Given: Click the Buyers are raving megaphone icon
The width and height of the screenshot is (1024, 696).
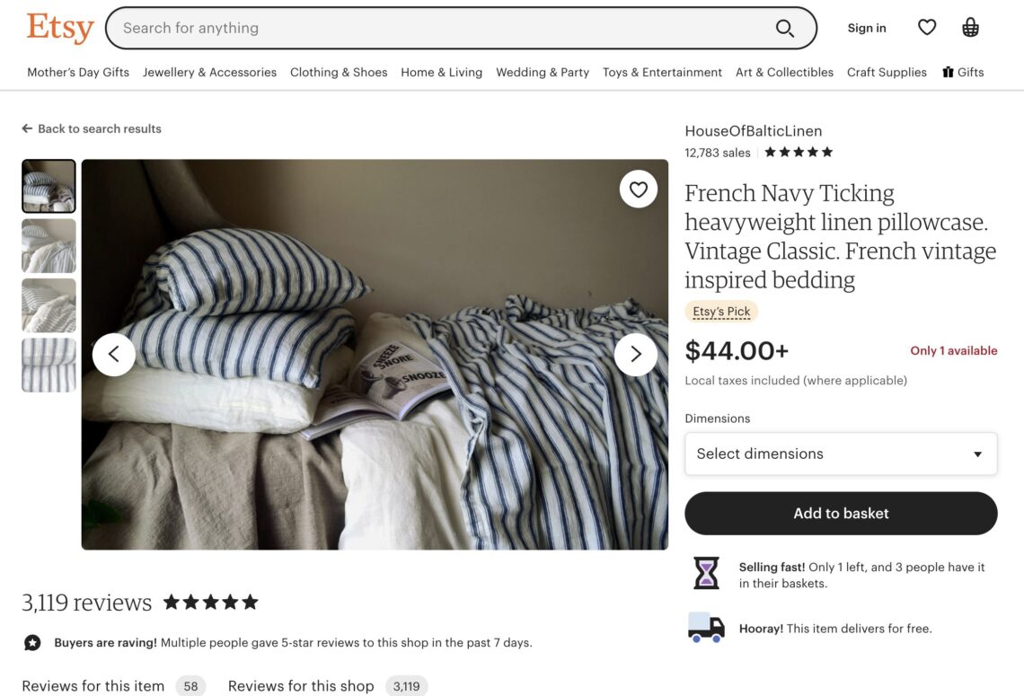Looking at the screenshot, I should (x=33, y=642).
